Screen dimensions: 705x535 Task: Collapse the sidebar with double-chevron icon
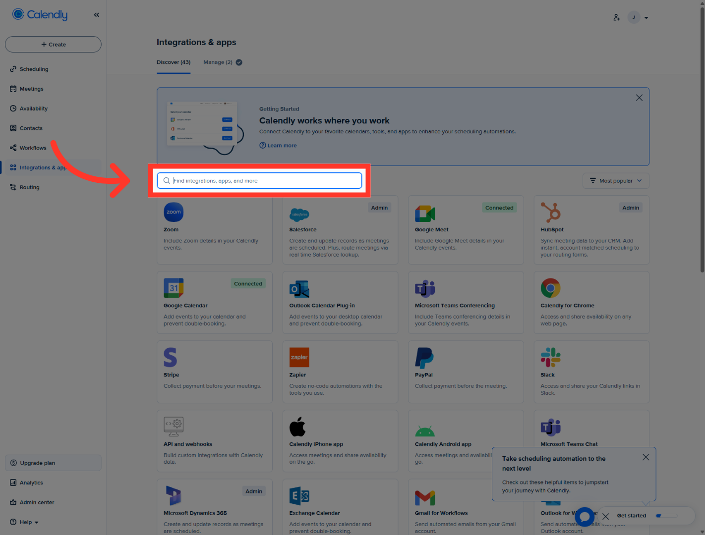pos(96,15)
